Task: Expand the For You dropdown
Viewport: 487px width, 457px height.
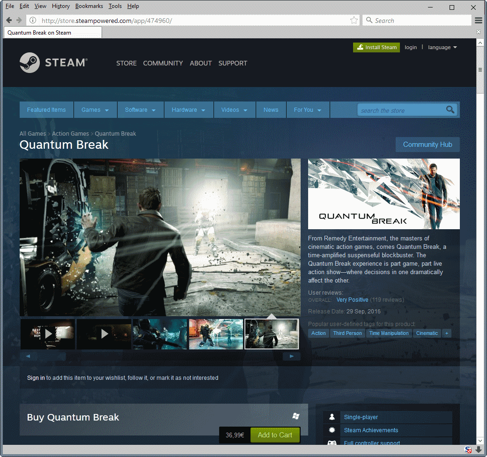Action: pyautogui.click(x=308, y=110)
